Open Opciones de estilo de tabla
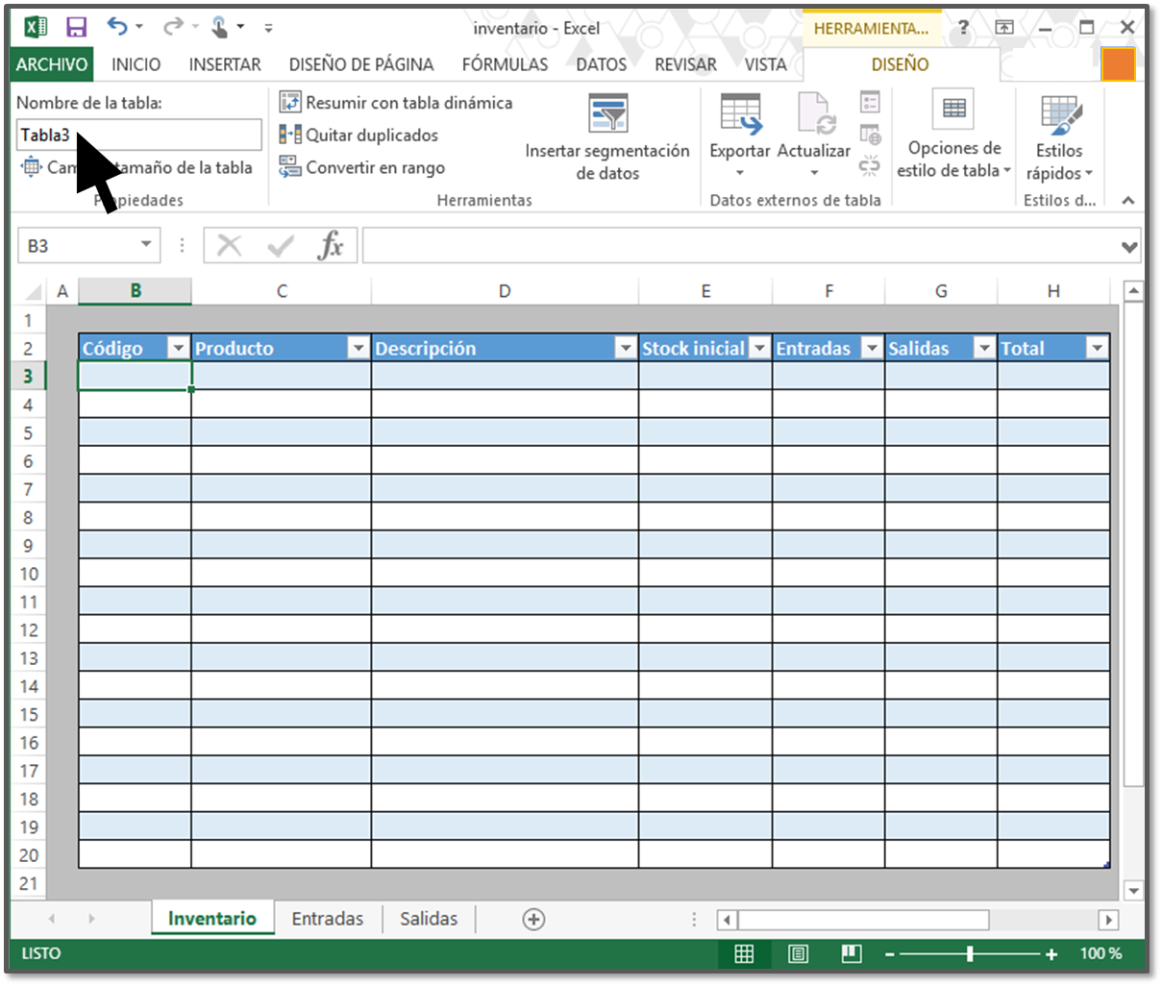The image size is (1162, 986). 953,135
